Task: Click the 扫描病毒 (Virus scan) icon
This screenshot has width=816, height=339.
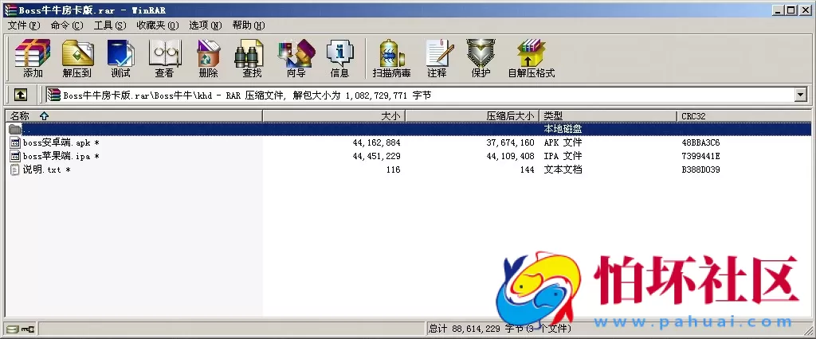Action: pyautogui.click(x=391, y=58)
